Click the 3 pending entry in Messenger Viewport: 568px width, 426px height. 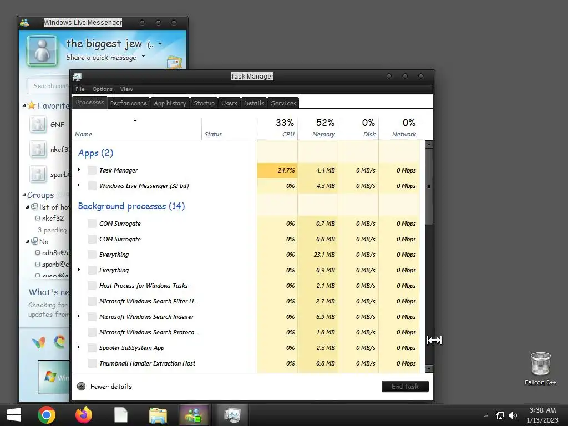[52, 230]
